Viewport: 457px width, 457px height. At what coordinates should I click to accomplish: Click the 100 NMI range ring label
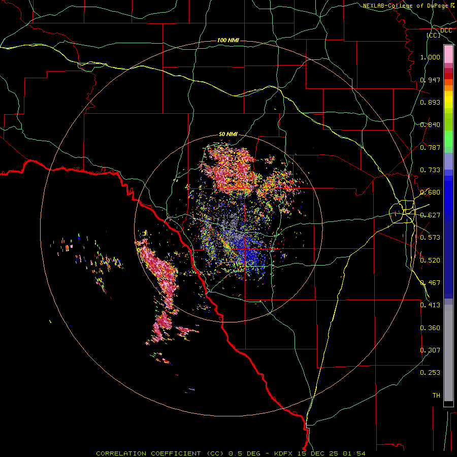228,40
